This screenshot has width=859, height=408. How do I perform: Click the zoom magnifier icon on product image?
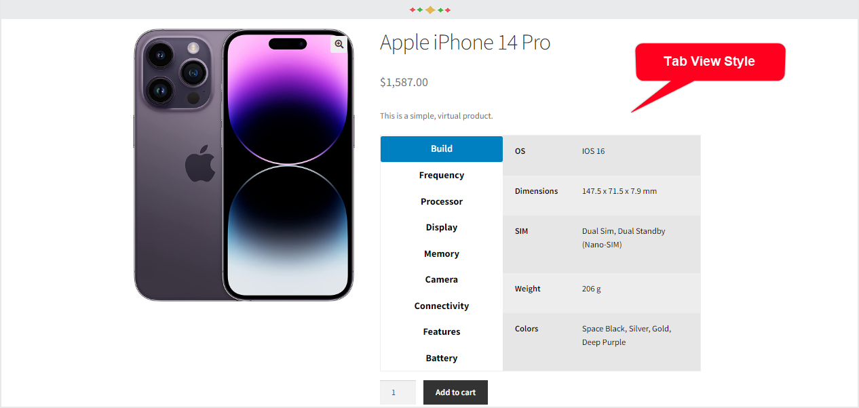click(339, 44)
